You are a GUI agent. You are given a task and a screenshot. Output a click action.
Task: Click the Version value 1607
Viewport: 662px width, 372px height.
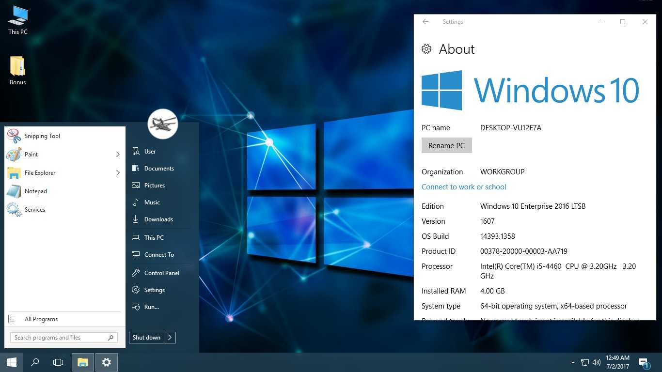coord(488,221)
